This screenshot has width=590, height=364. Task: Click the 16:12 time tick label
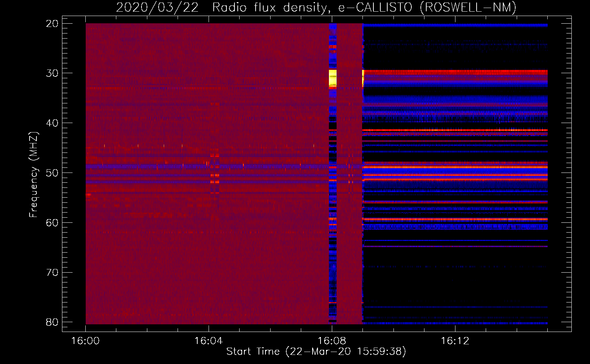[455, 341]
